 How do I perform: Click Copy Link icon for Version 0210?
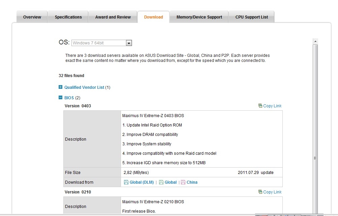260,192
